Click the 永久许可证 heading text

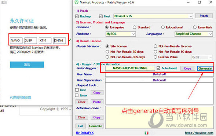[x=22, y=21]
